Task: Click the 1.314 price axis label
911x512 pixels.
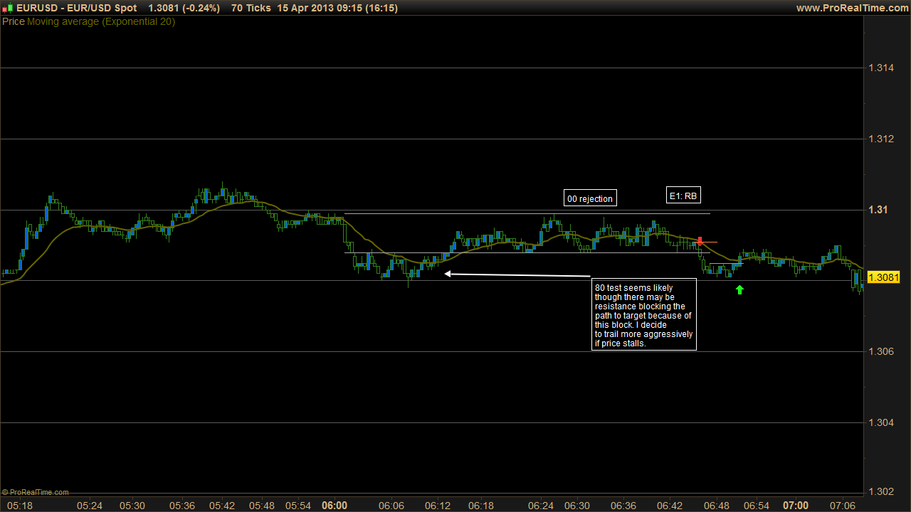Action: point(880,68)
